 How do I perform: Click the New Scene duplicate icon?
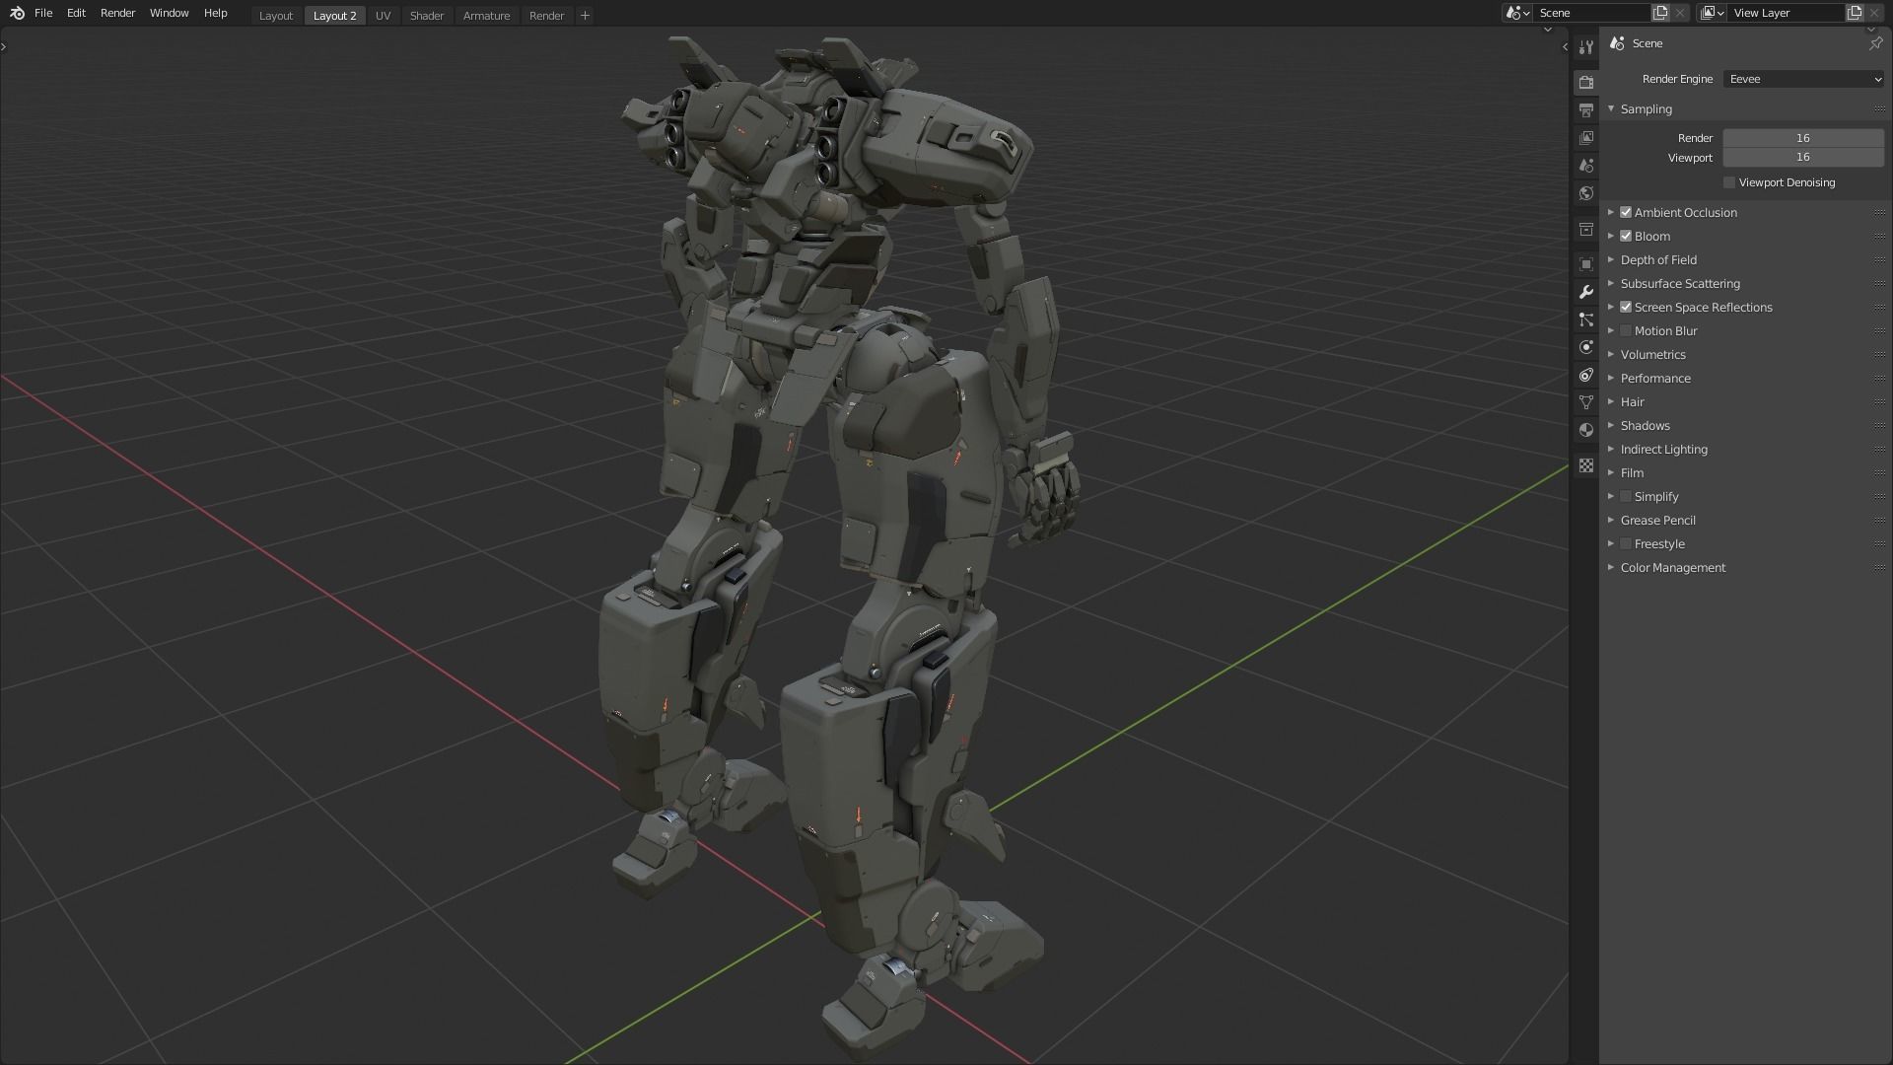click(x=1660, y=13)
